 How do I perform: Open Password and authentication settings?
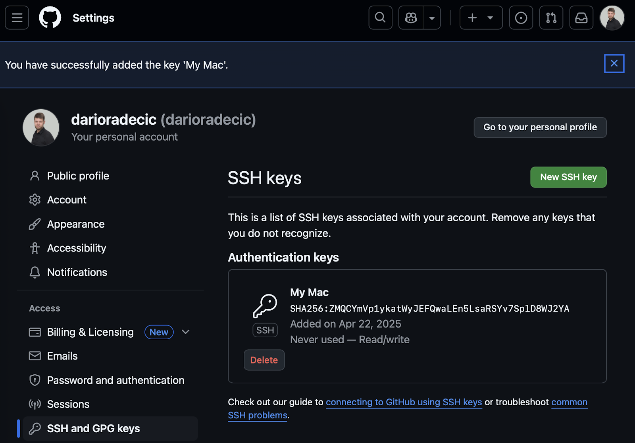click(x=110, y=380)
